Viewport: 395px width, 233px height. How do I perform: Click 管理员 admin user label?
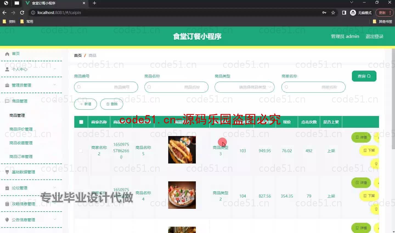(x=345, y=37)
